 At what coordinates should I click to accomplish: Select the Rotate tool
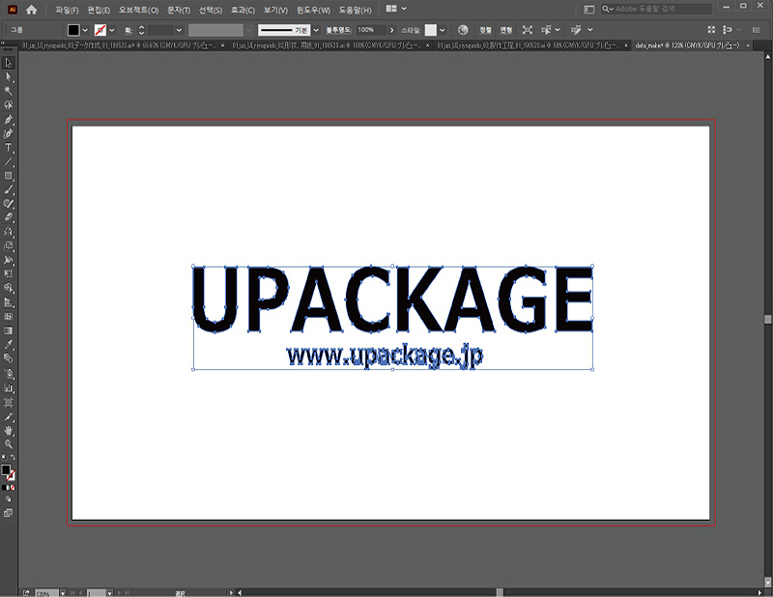pyautogui.click(x=8, y=232)
